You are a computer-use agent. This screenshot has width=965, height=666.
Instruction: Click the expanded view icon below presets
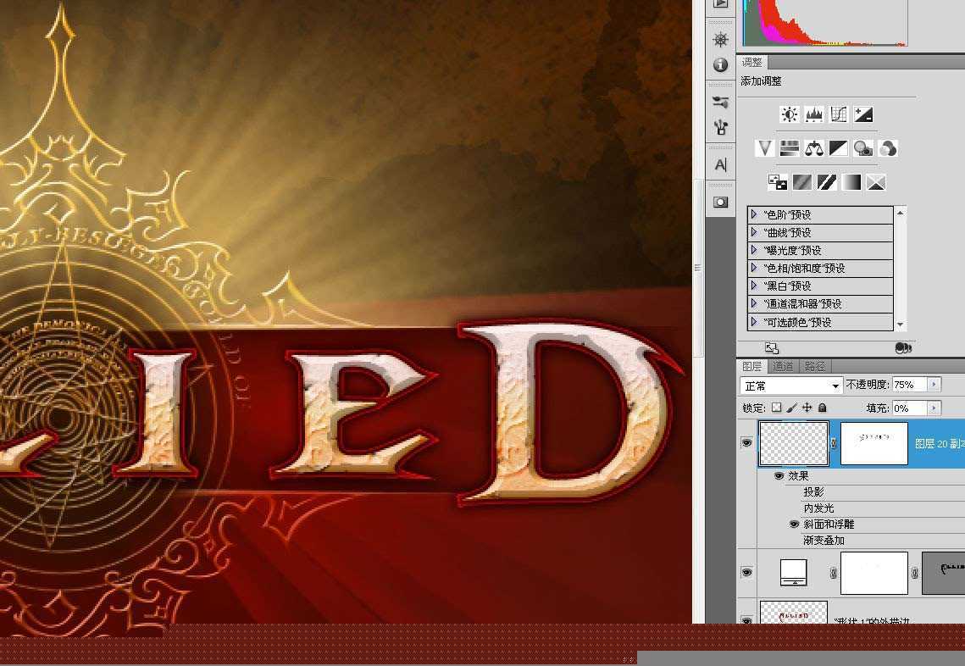772,348
